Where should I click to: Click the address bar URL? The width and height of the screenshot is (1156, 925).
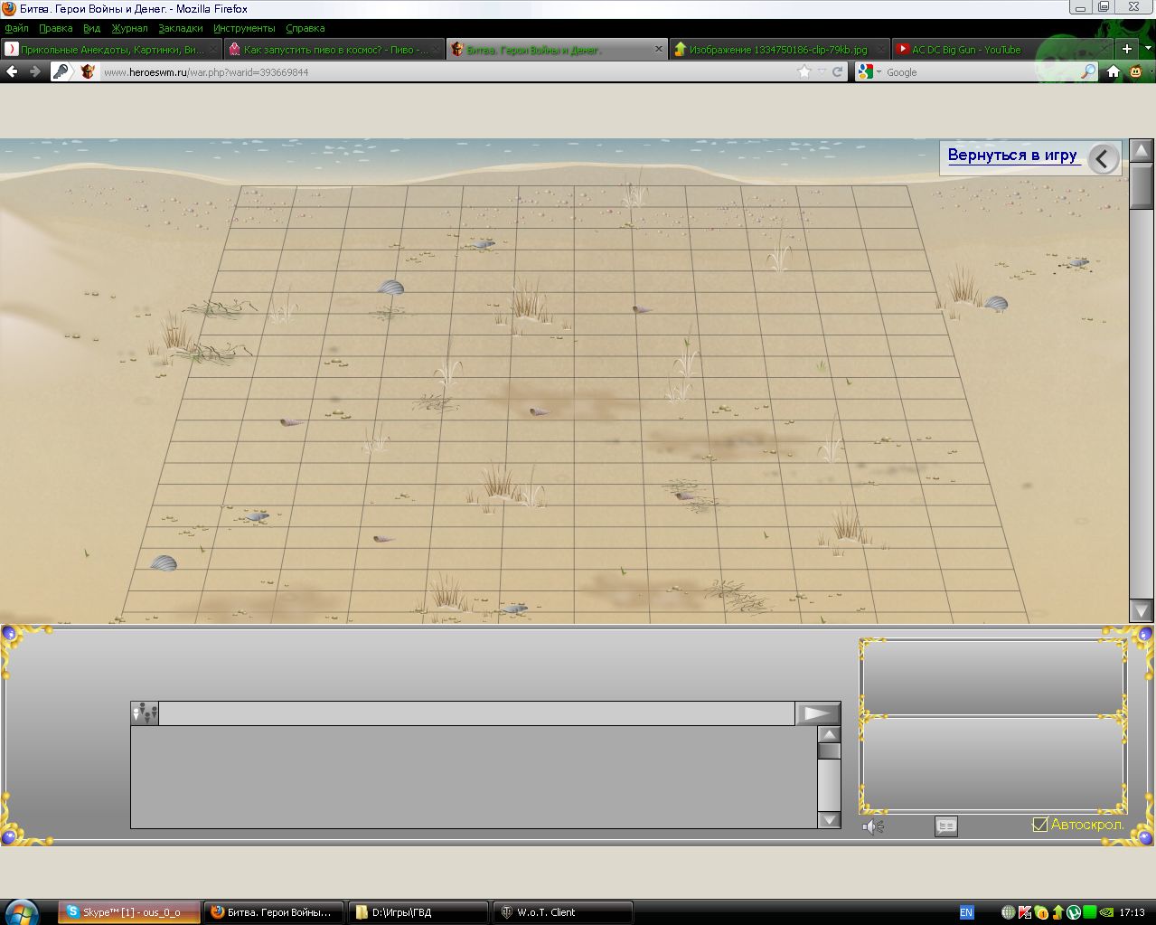[x=206, y=72]
